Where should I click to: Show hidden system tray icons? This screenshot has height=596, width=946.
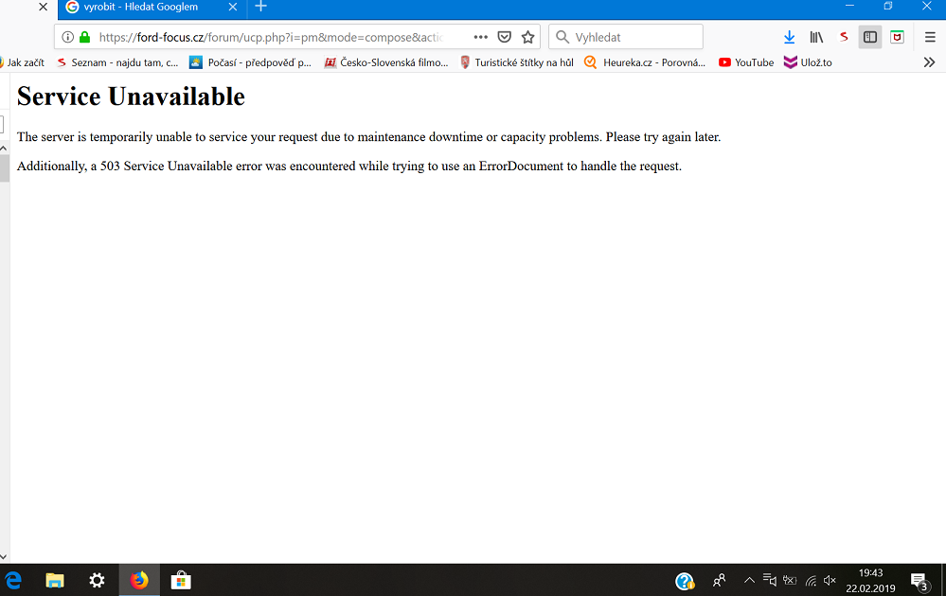[x=749, y=580]
